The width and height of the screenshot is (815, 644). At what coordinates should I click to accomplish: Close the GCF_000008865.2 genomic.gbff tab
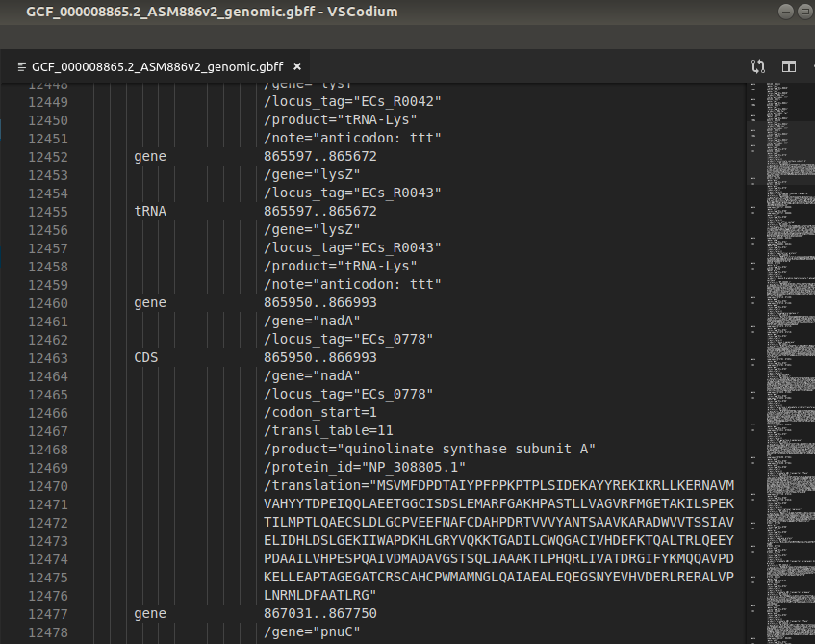point(297,66)
